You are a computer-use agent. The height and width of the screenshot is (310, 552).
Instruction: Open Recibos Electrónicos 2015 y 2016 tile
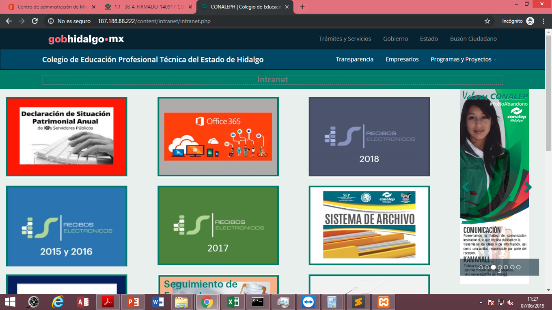click(x=67, y=226)
